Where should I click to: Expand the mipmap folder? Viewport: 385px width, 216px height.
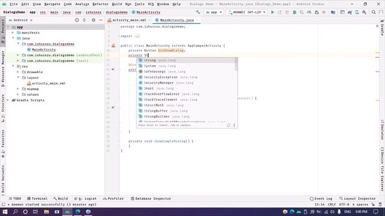pyautogui.click(x=18, y=89)
